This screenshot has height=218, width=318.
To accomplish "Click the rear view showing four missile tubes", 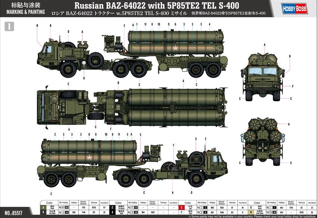I will [263, 141].
